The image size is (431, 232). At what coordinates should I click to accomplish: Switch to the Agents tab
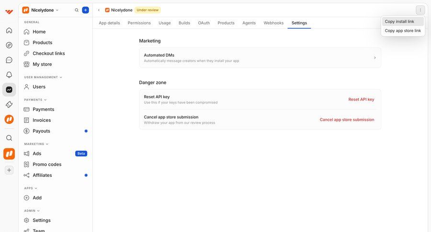(249, 23)
